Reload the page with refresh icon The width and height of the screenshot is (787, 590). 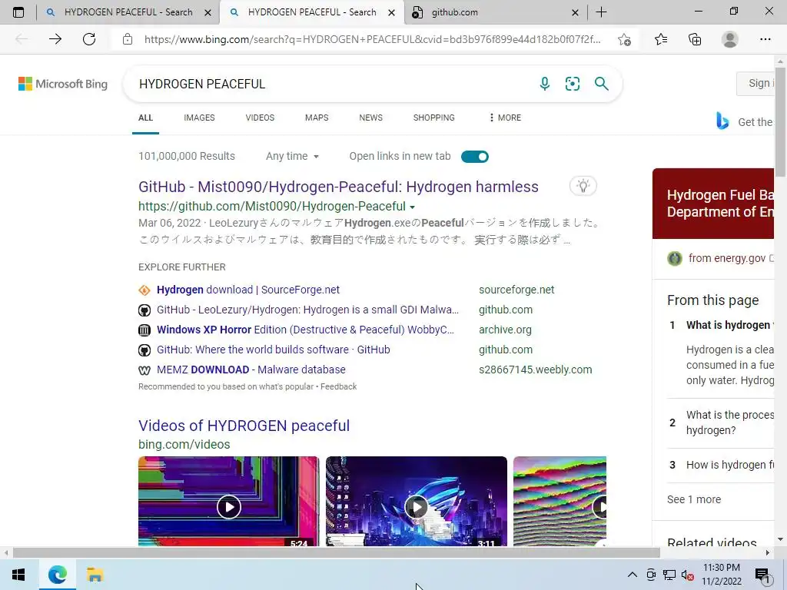click(x=89, y=39)
